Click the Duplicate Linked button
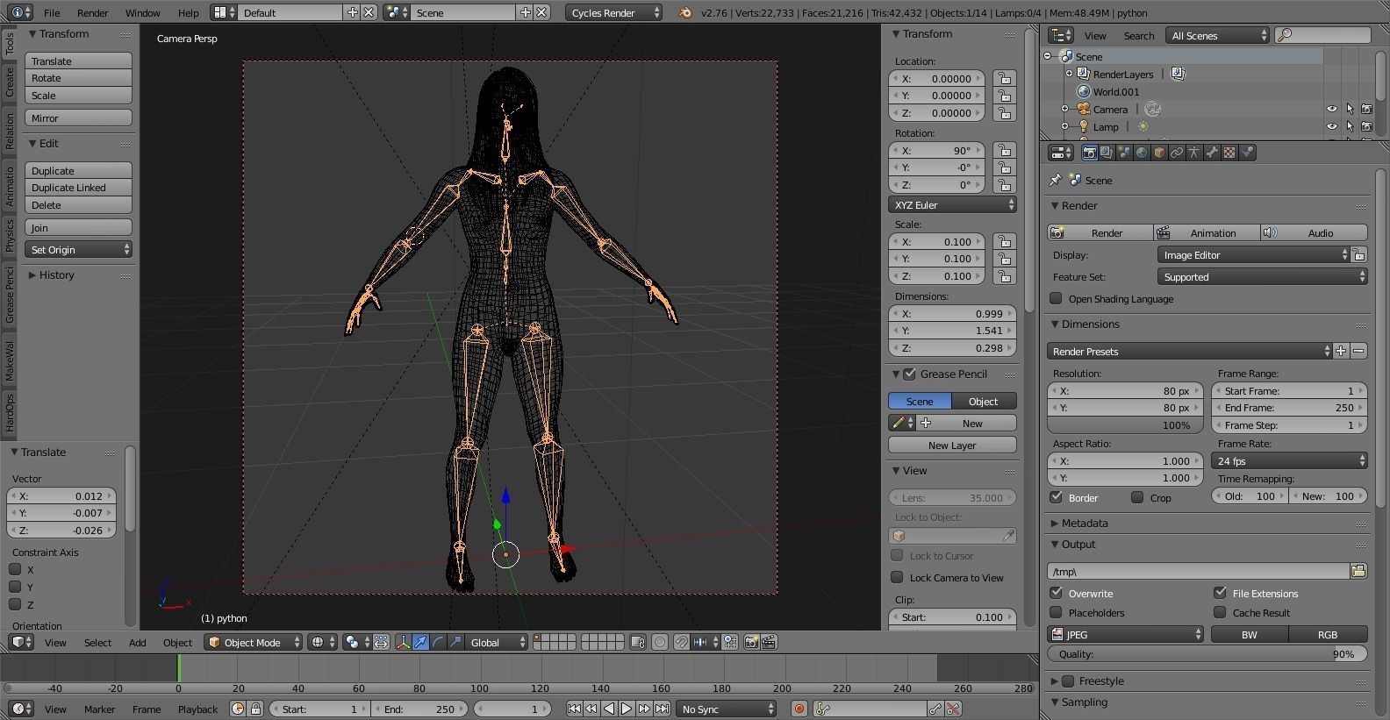1390x720 pixels. tap(78, 188)
